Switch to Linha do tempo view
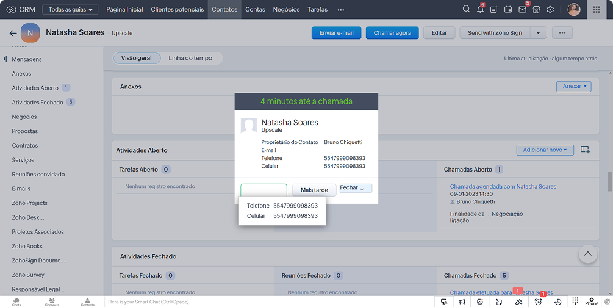The width and height of the screenshot is (613, 307). [190, 58]
